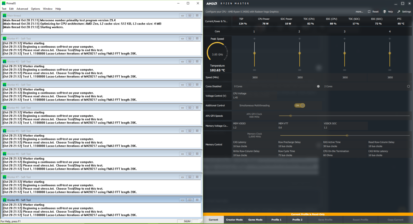Minimize the Main thread child window

(x=183, y=15)
